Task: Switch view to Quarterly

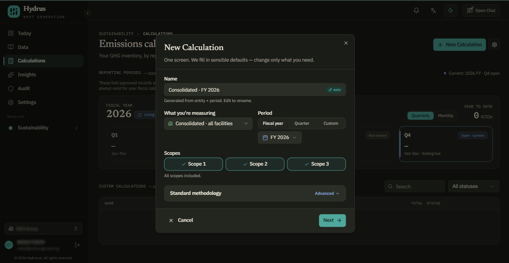Action: click(x=421, y=116)
